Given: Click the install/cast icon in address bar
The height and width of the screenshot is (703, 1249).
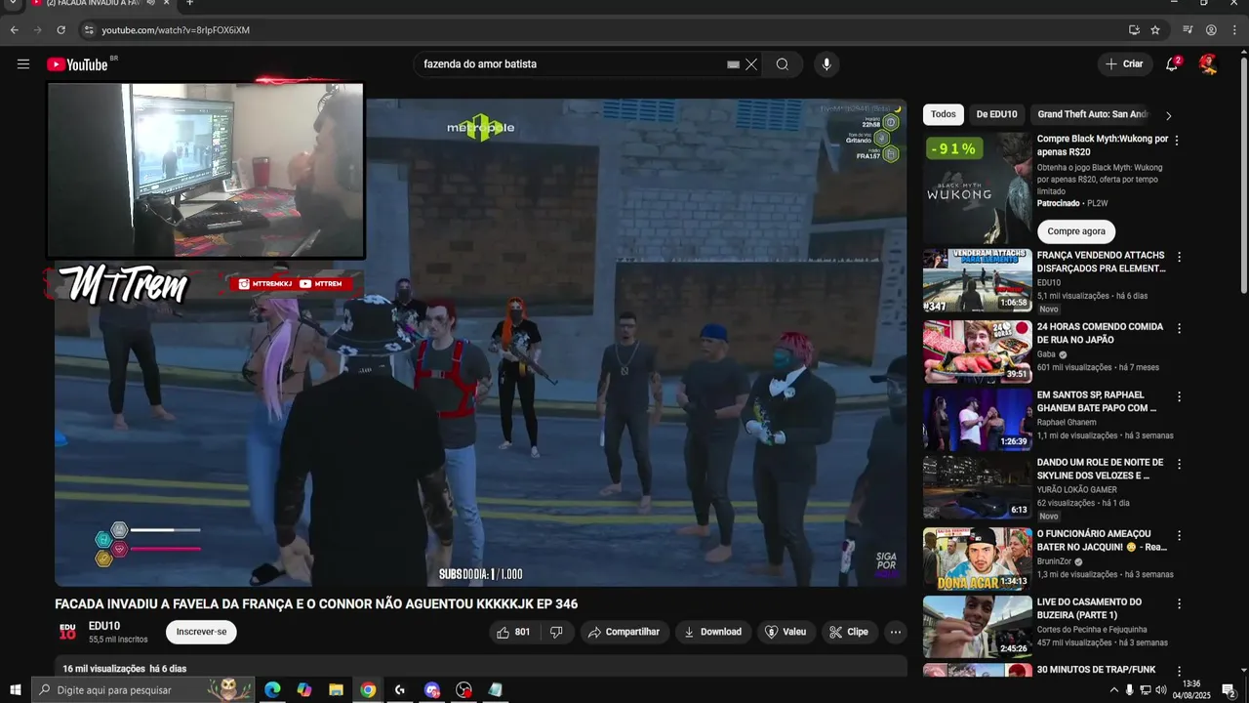Looking at the screenshot, I should pos(1134,30).
